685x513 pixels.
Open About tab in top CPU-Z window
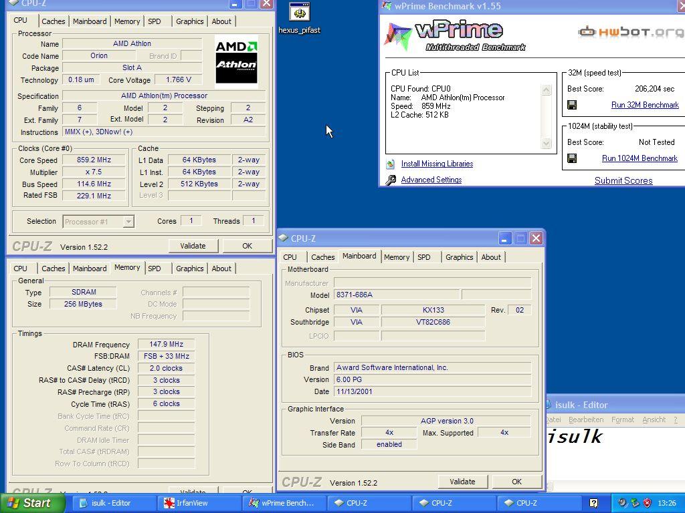[221, 21]
